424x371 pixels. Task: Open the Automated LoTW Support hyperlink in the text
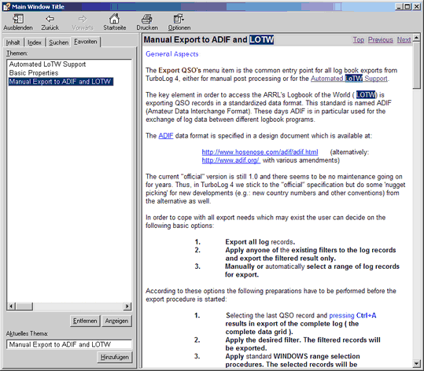click(349, 79)
